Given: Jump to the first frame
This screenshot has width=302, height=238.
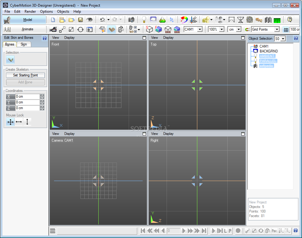Looking at the screenshot, I should coord(143,231).
